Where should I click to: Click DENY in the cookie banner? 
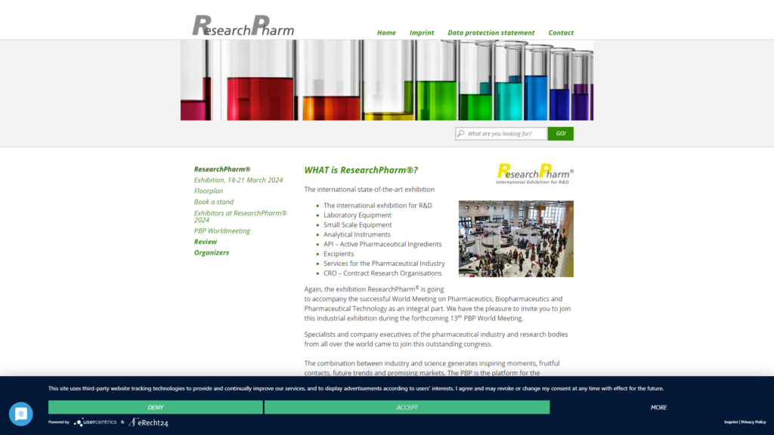tap(156, 407)
